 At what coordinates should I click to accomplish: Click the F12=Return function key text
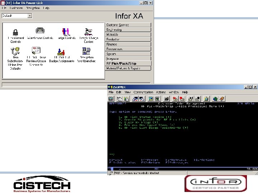coord(150,163)
